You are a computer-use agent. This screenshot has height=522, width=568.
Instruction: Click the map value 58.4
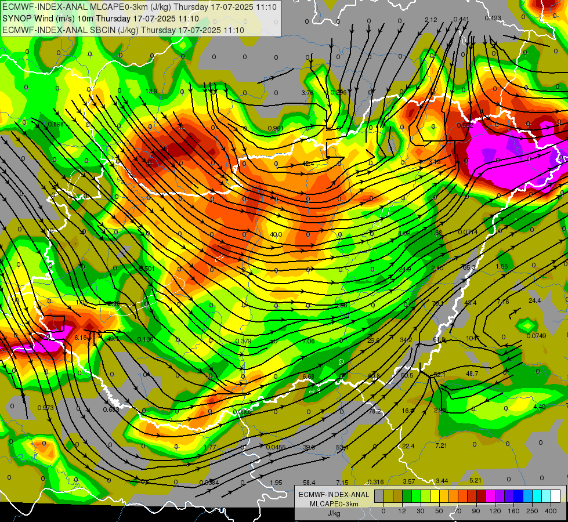click(309, 483)
